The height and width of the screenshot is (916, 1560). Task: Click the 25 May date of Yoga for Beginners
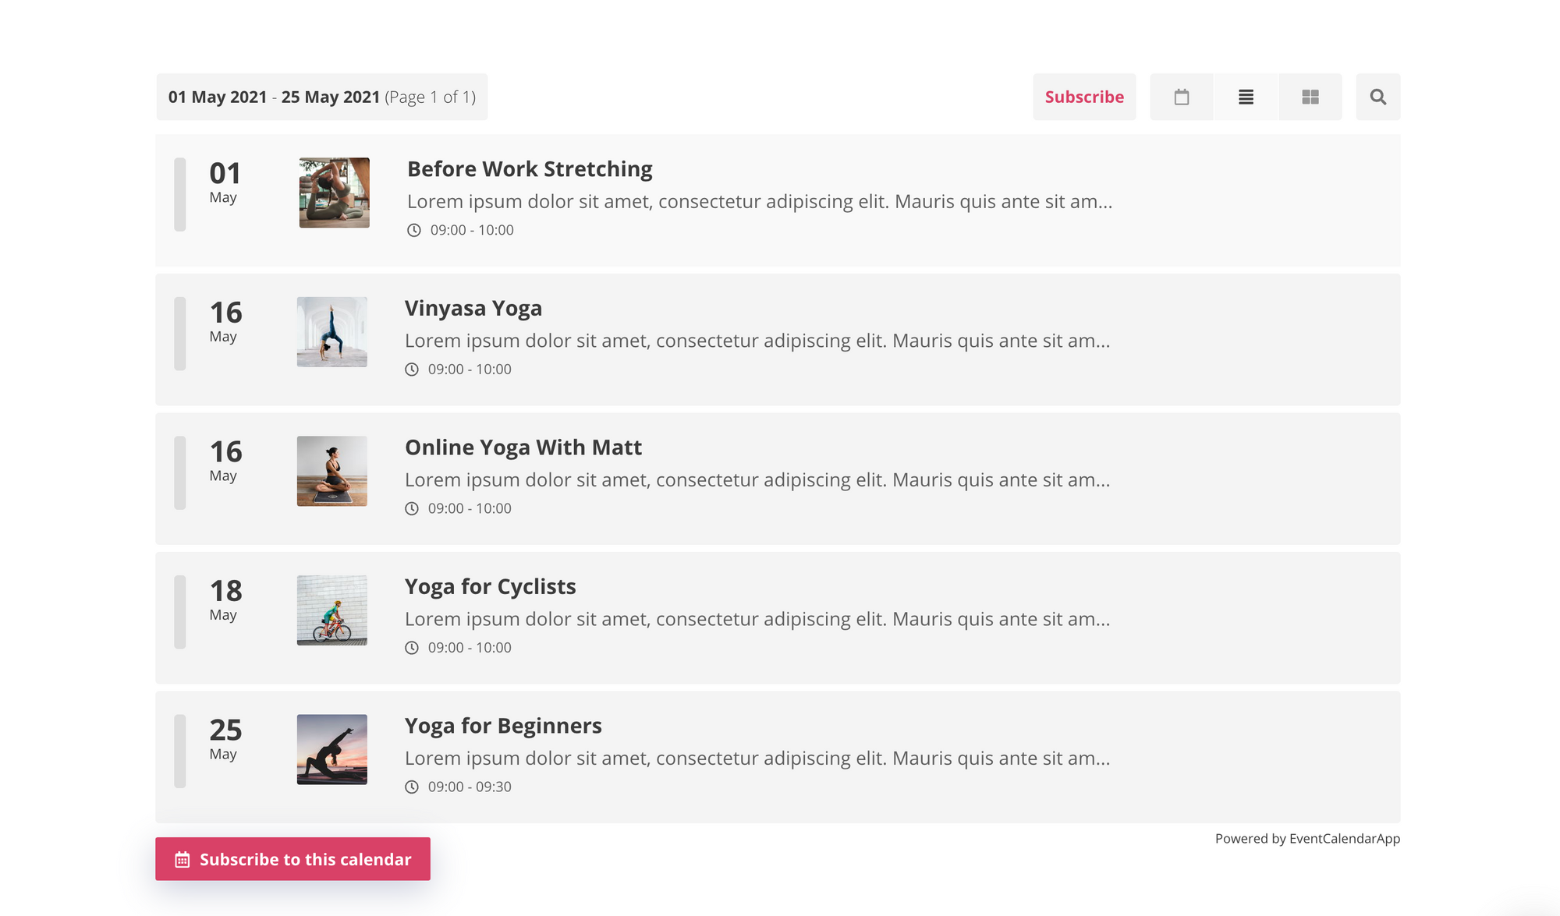[x=225, y=738]
